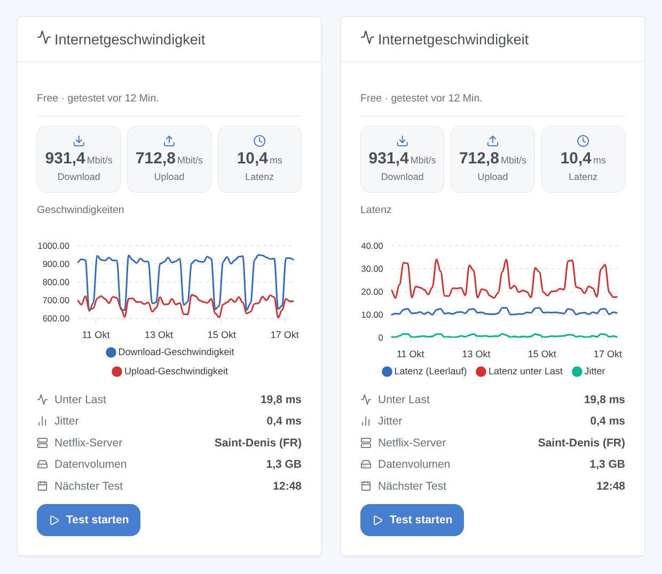This screenshot has height=574, width=662.
Task: Click the 1,3 GB value in the left card
Action: point(283,464)
